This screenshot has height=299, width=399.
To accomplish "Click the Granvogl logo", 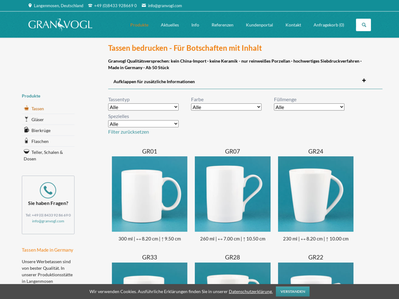I will pyautogui.click(x=60, y=24).
